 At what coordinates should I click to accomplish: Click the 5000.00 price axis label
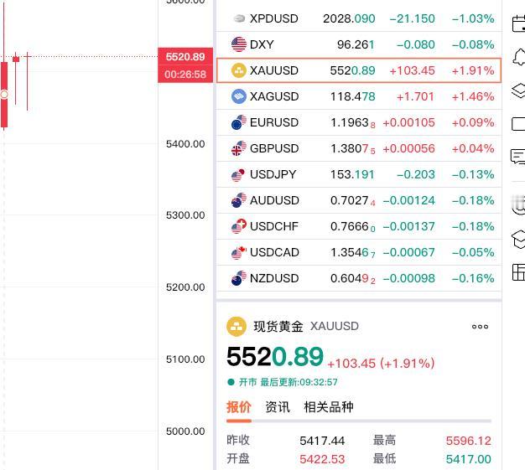(x=185, y=431)
